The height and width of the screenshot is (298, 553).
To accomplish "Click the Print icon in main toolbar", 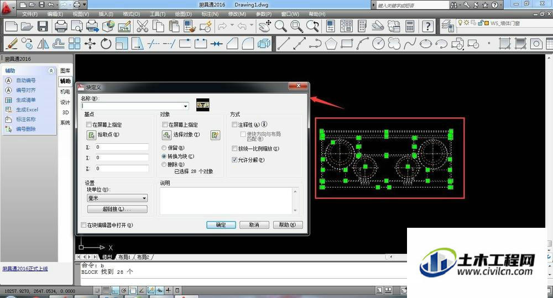I will pyautogui.click(x=61, y=26).
